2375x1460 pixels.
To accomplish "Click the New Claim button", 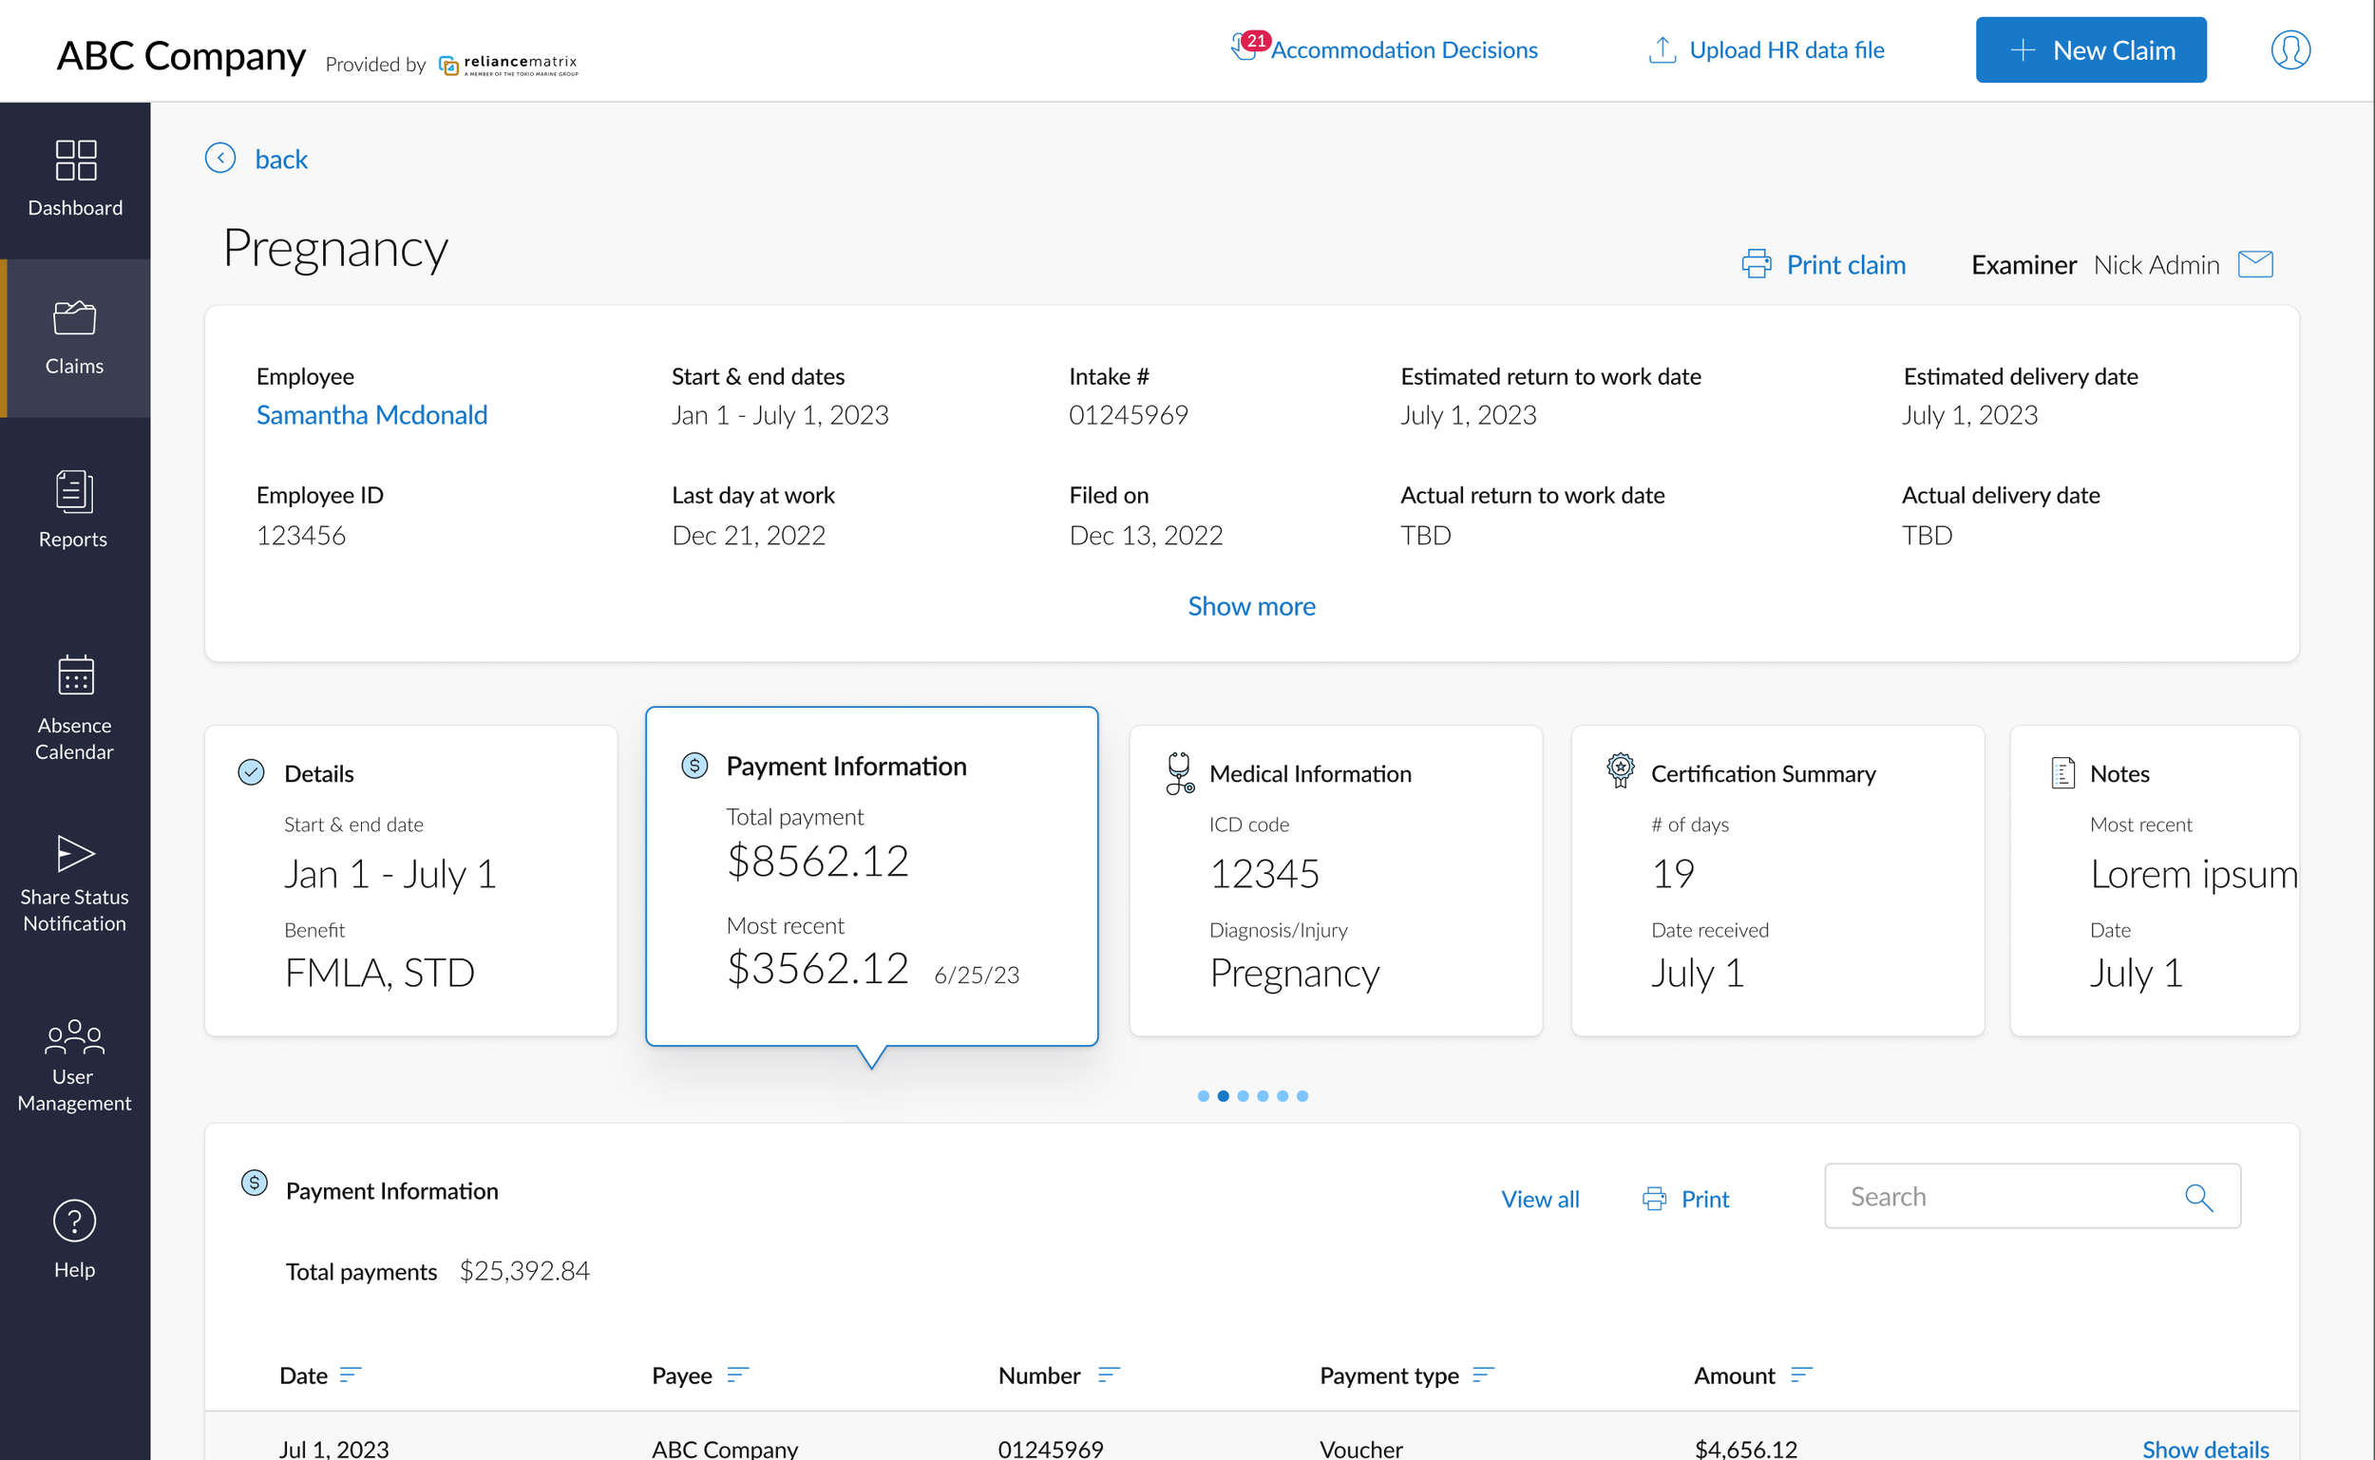I will click(x=2090, y=50).
